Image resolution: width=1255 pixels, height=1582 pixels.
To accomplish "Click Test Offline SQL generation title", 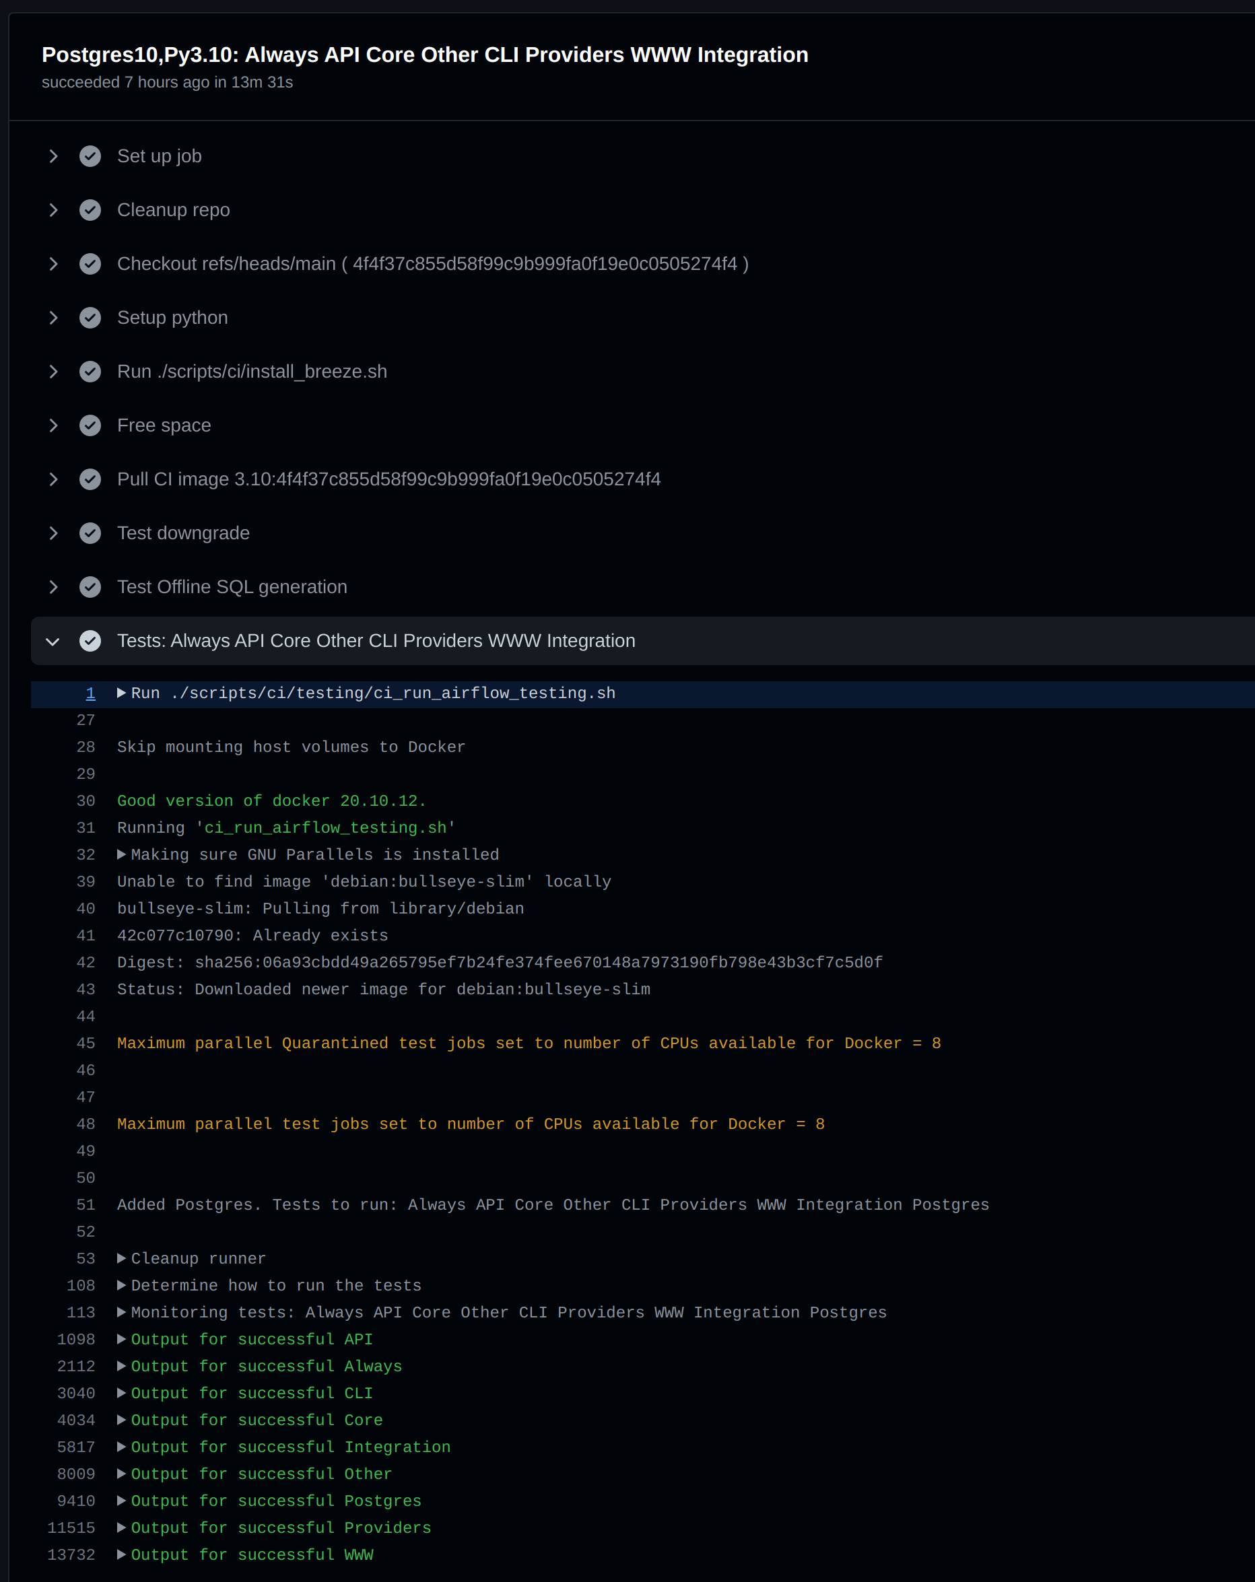I will pos(232,587).
